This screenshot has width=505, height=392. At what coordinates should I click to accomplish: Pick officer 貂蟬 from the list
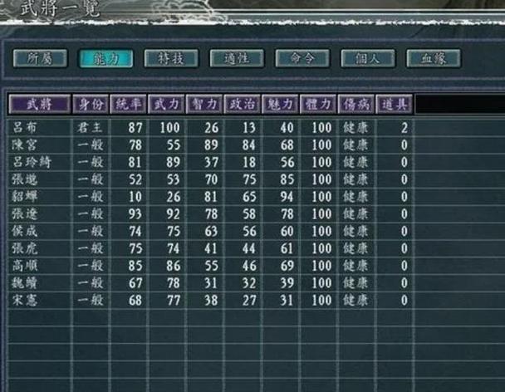pos(23,197)
